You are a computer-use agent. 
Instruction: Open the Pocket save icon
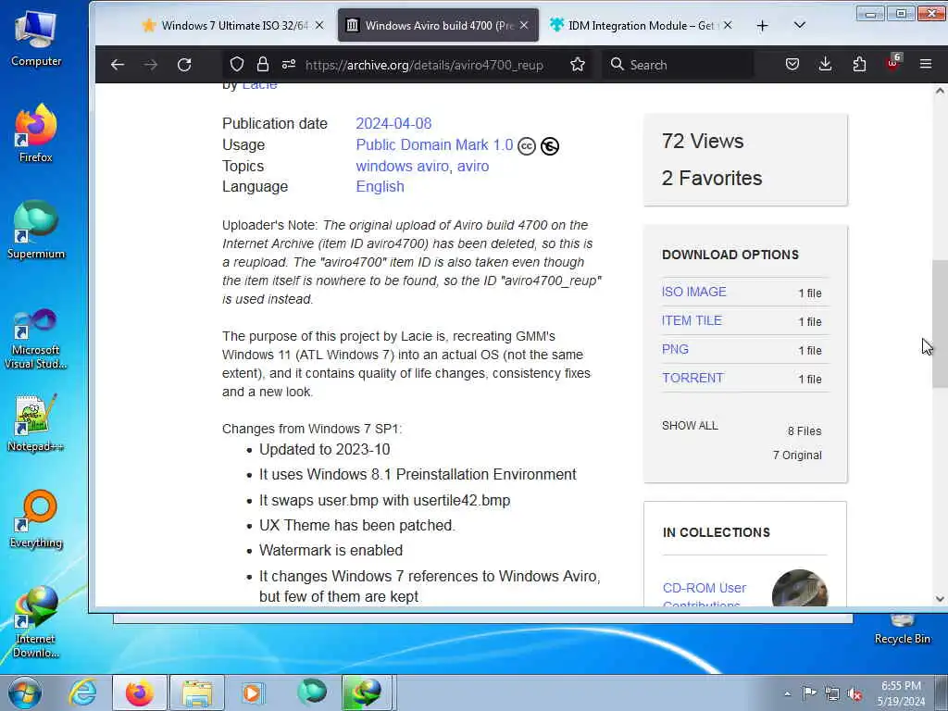tap(792, 65)
